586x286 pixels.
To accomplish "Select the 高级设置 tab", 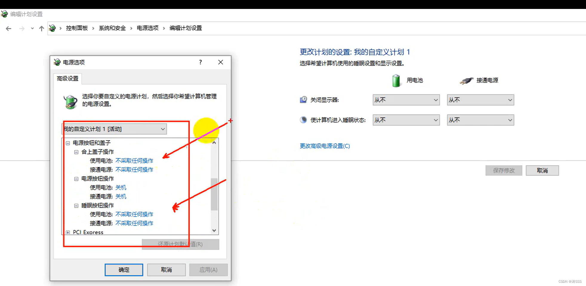I will pos(67,79).
